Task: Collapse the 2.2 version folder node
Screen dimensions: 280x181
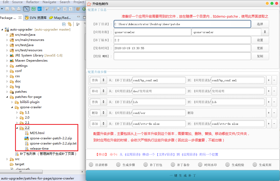Action: (x=17, y=128)
